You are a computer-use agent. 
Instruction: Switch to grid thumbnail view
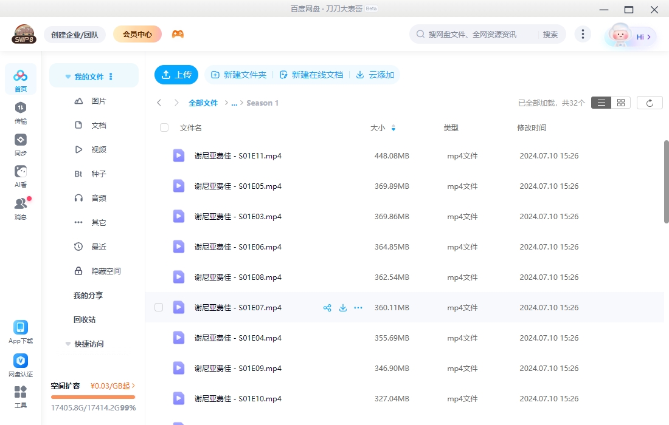point(621,103)
